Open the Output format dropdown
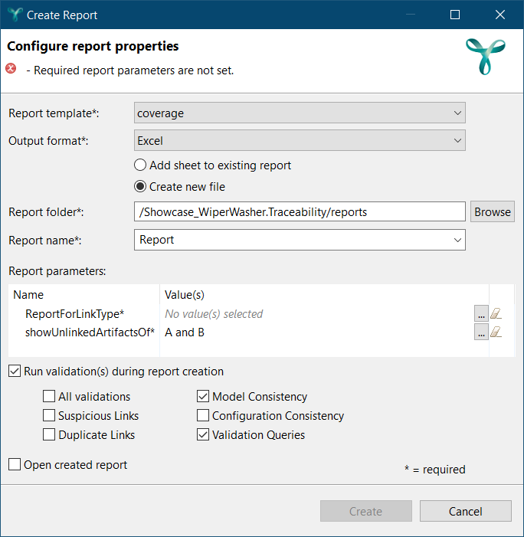Screen dimensions: 524x537 pos(300,140)
